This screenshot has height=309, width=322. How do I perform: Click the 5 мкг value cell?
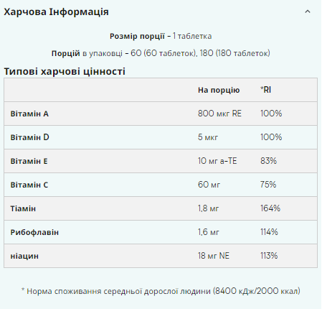pos(208,137)
